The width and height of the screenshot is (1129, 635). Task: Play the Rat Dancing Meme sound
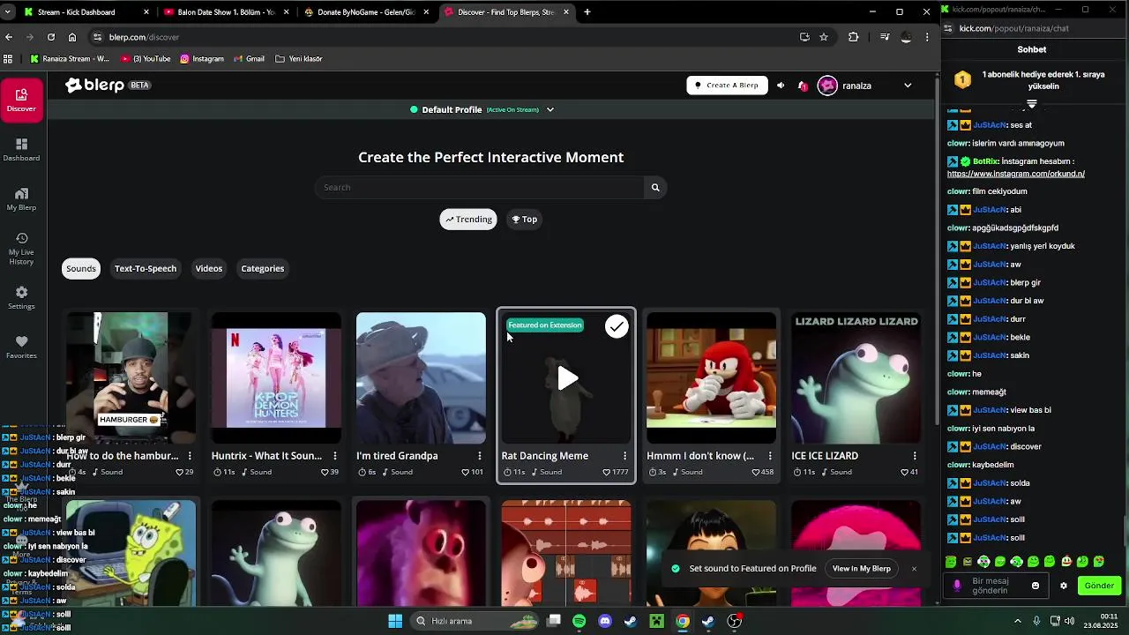tap(567, 379)
